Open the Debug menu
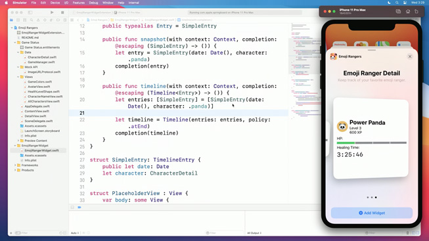Screen dimensions: 429x241 93,3
